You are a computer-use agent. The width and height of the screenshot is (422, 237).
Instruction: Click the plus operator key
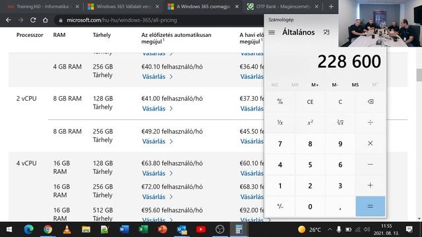click(371, 186)
